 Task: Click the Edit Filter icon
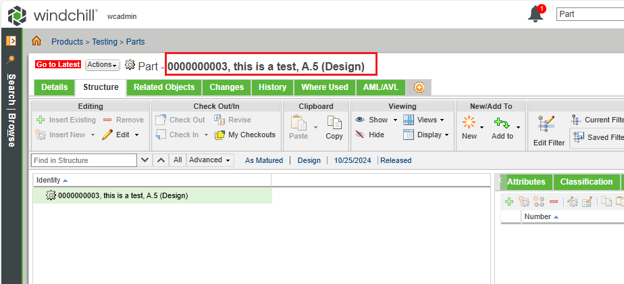pyautogui.click(x=546, y=124)
